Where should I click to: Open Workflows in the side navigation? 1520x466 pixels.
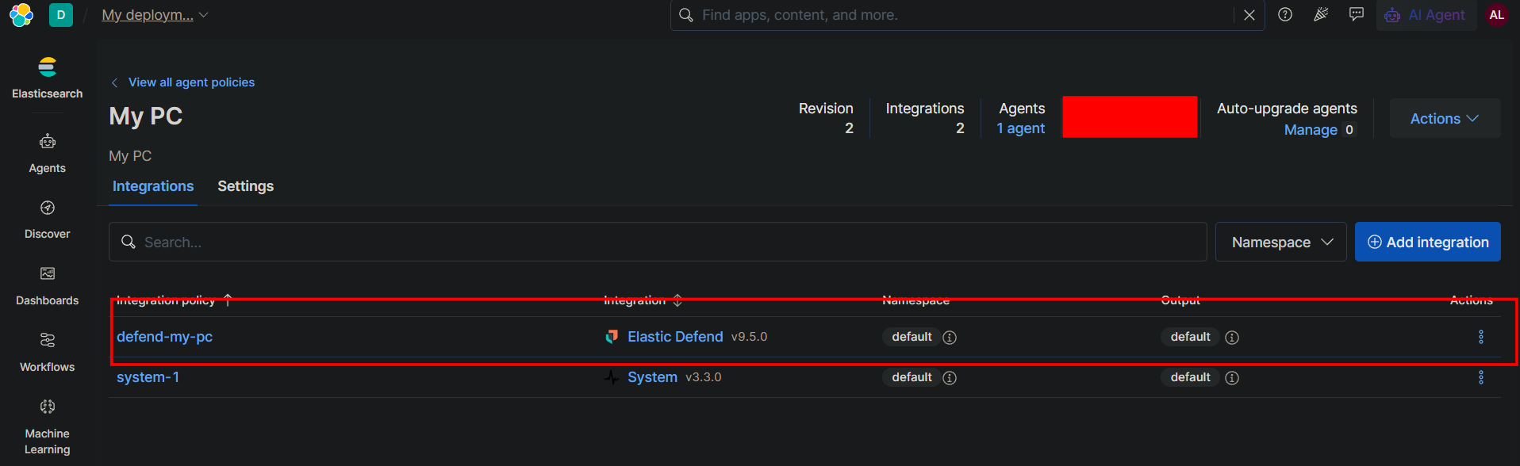[x=48, y=353]
